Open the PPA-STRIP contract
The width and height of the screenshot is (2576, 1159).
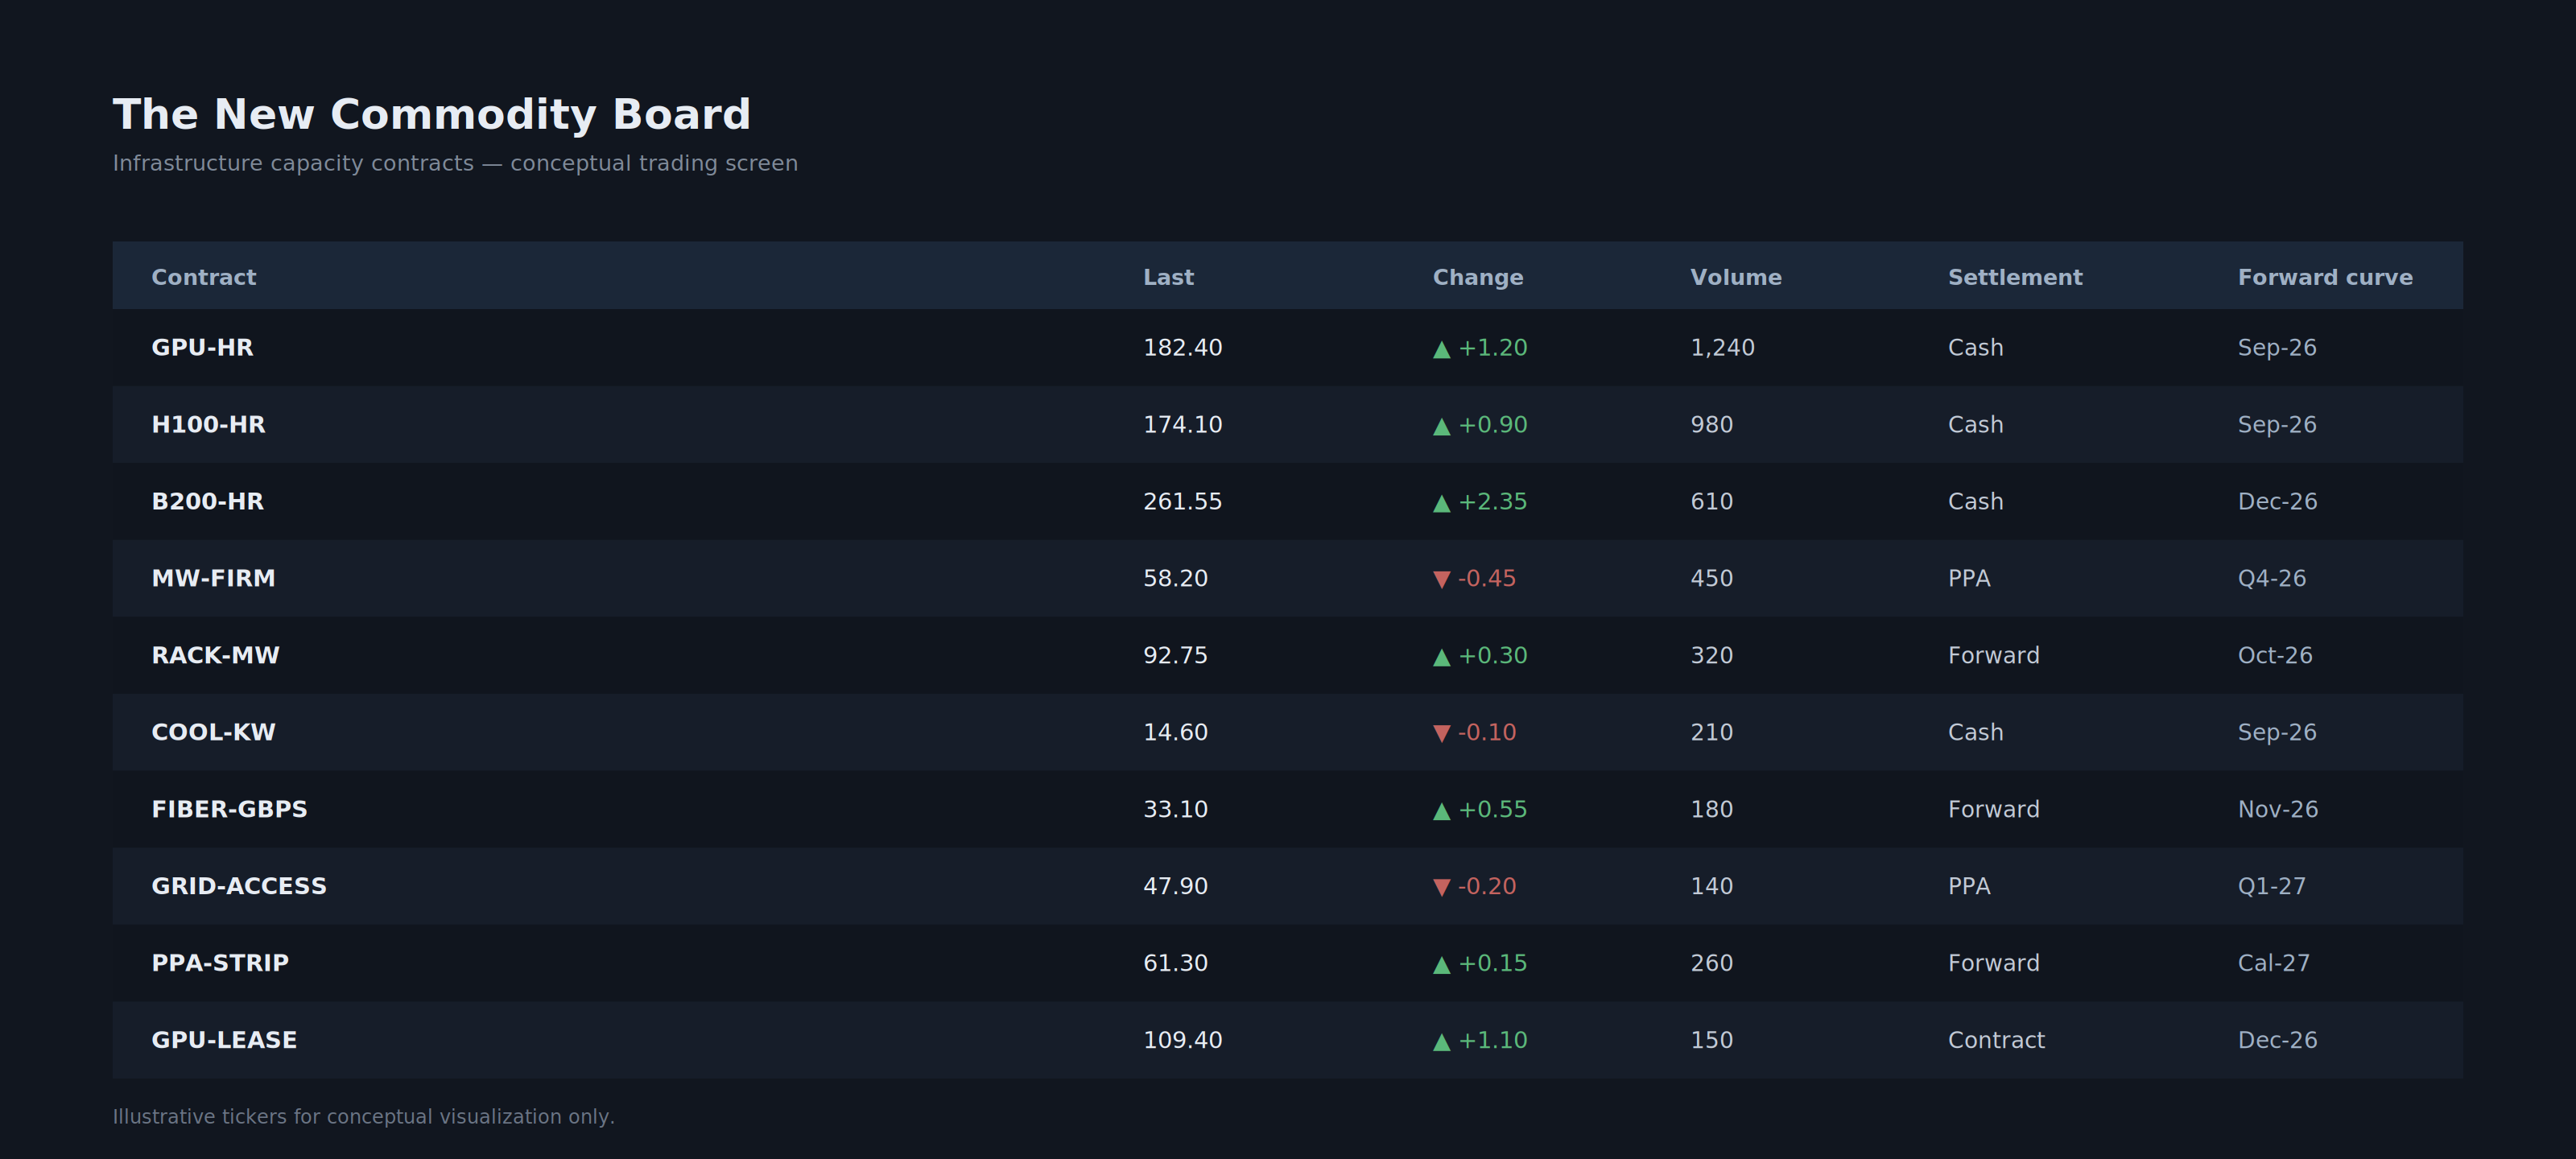pyautogui.click(x=220, y=963)
